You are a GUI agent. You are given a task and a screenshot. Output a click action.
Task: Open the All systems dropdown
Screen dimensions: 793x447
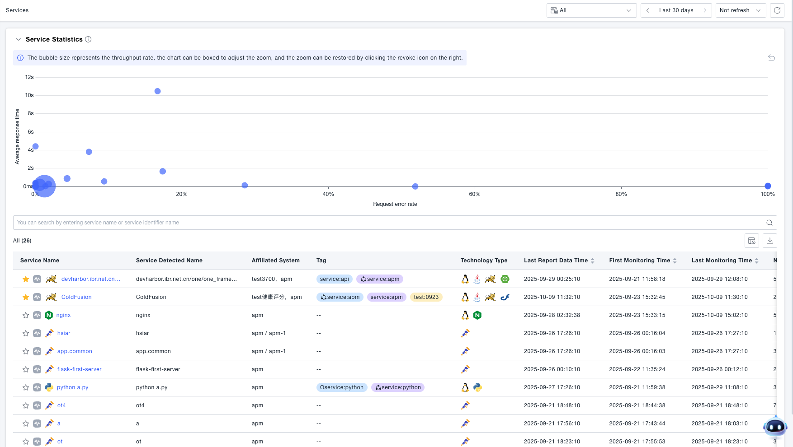(x=591, y=10)
